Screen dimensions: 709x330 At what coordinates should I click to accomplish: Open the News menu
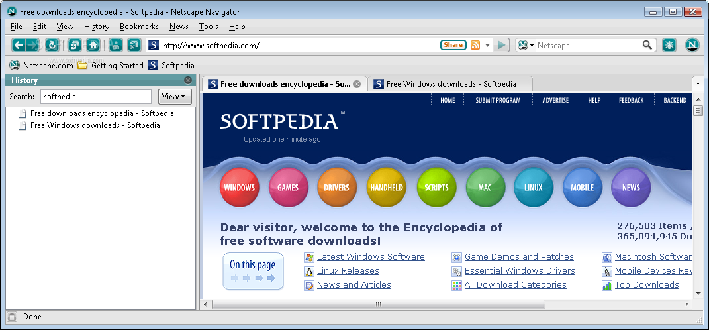[x=179, y=27]
